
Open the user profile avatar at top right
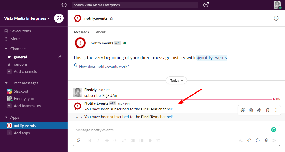pos(277,5)
